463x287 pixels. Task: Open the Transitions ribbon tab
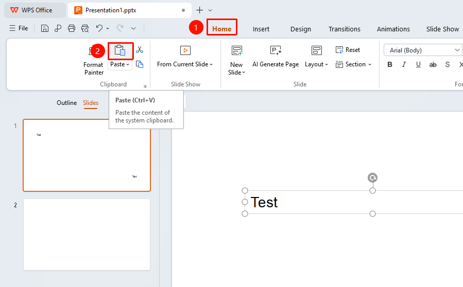pyautogui.click(x=345, y=29)
